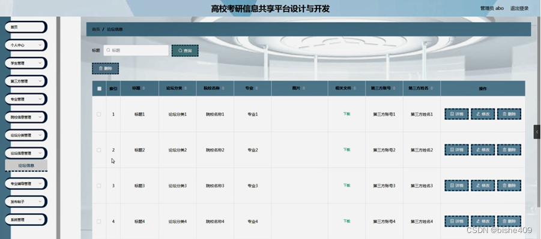Click 退出登录 in the top bar
541x239 pixels.
pyautogui.click(x=519, y=8)
